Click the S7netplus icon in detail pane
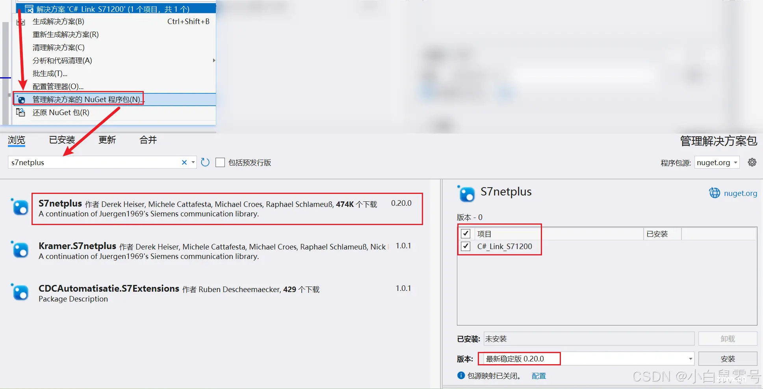 point(466,194)
